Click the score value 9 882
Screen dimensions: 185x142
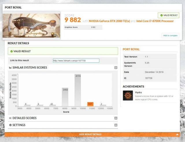(x=73, y=20)
